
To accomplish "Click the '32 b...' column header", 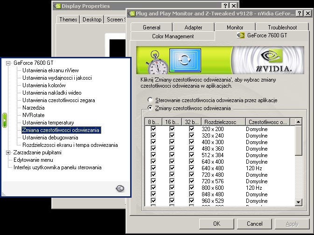I will (192, 122).
